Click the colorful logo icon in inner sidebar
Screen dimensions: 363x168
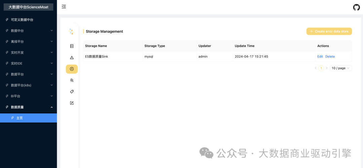pyautogui.click(x=72, y=32)
